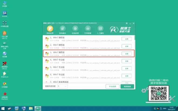Open the PE网络设置 desktop icon

pos(5,24)
